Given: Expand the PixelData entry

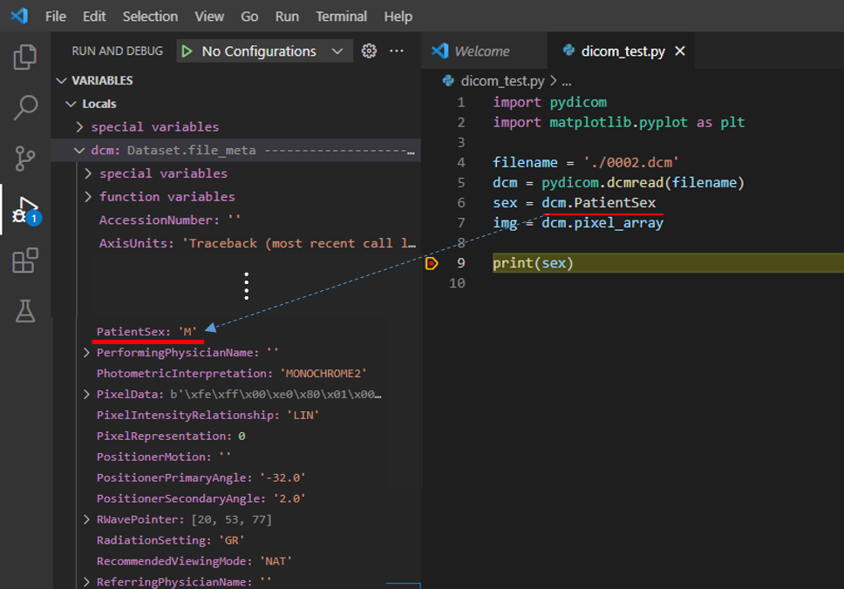Looking at the screenshot, I should 86,395.
